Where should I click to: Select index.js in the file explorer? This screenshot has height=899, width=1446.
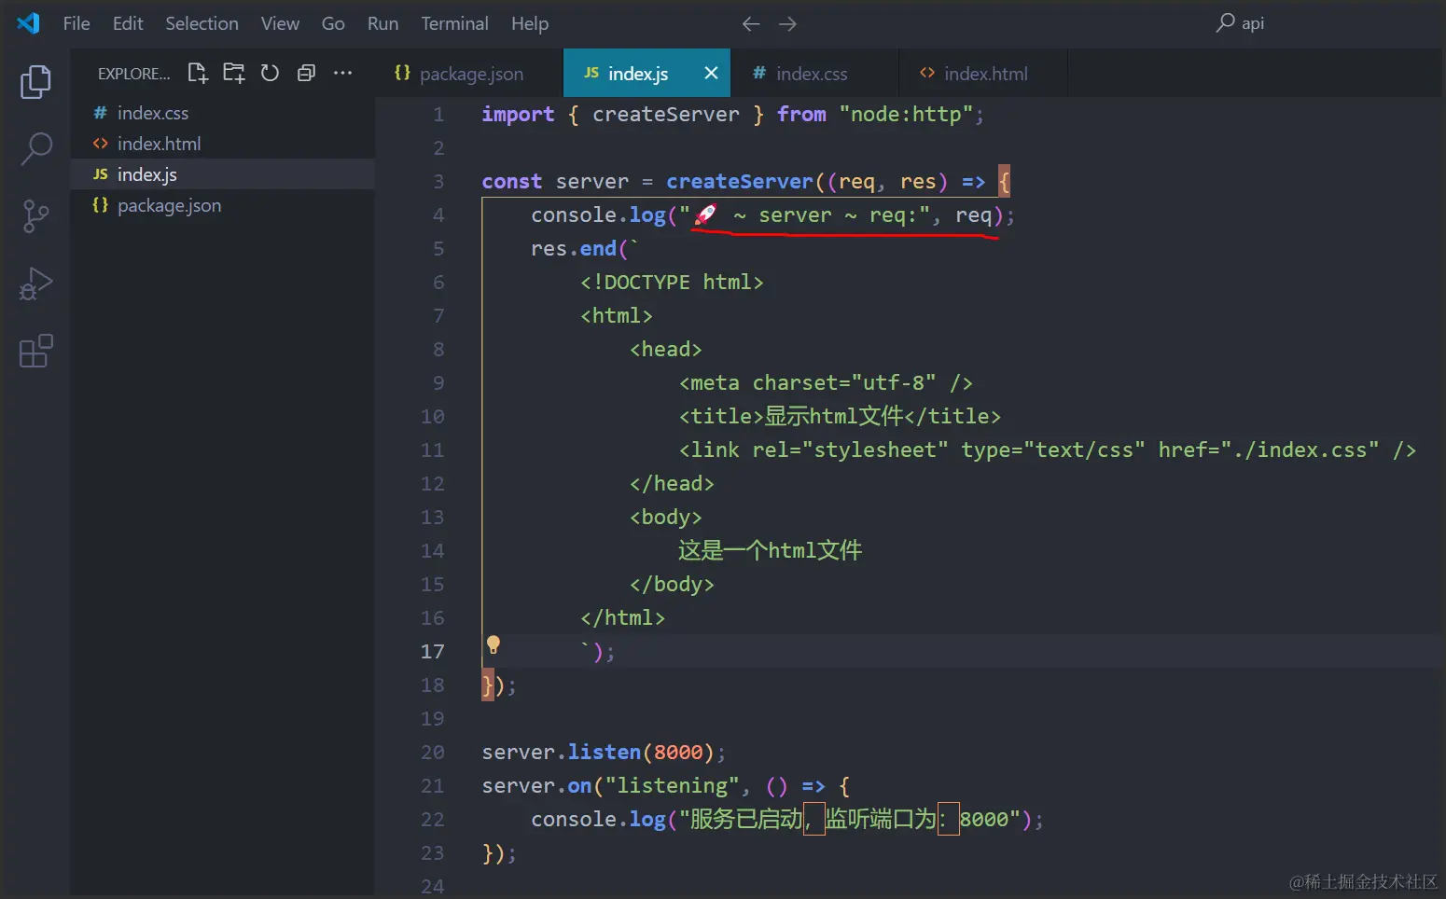(x=222, y=174)
